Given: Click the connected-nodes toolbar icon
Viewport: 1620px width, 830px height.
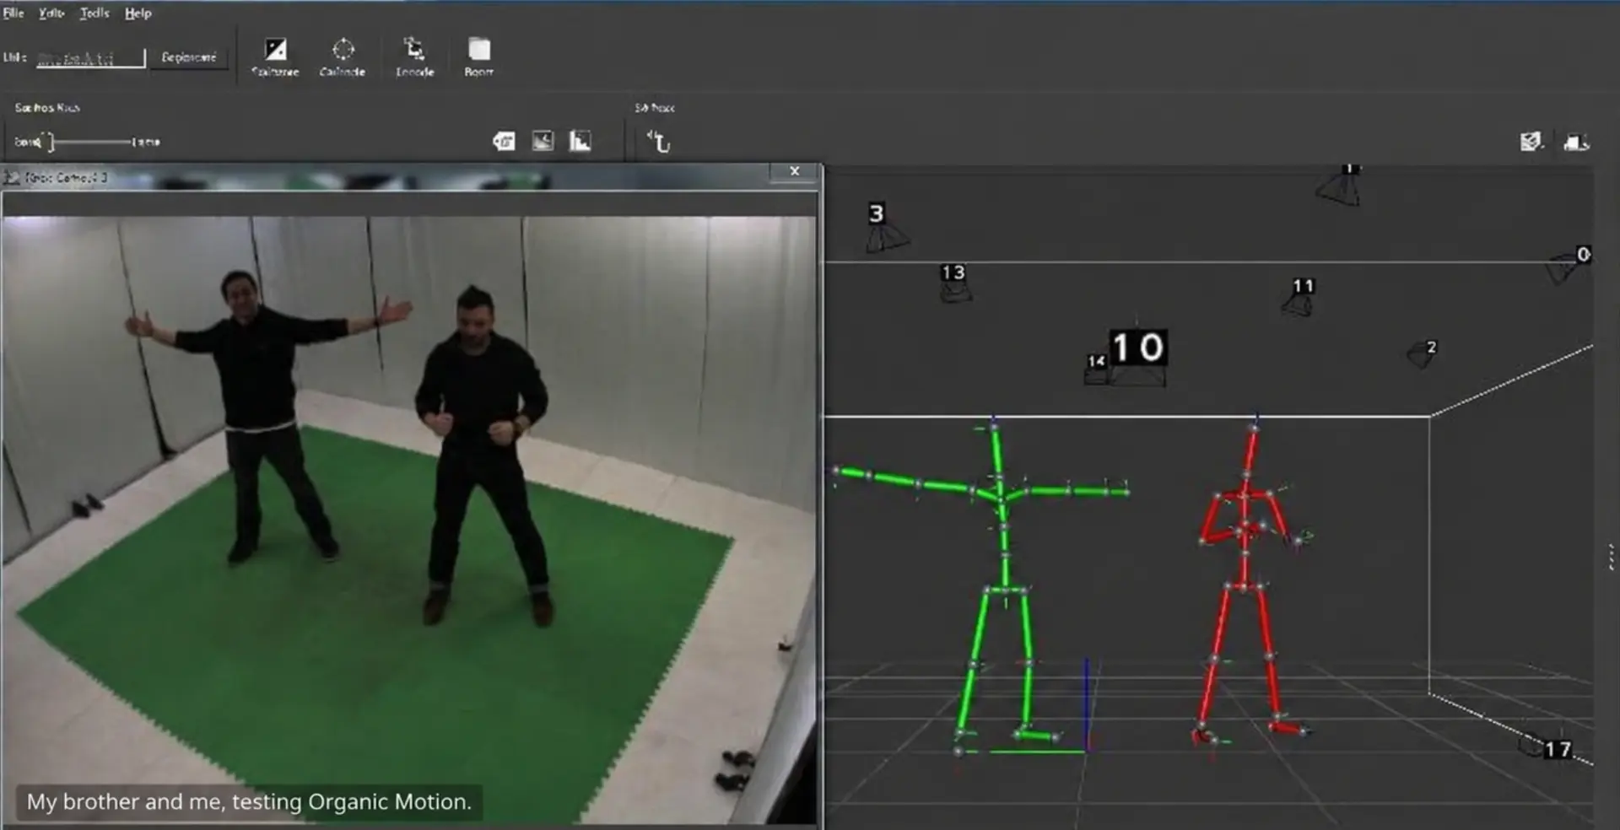Looking at the screenshot, I should pos(413,48).
